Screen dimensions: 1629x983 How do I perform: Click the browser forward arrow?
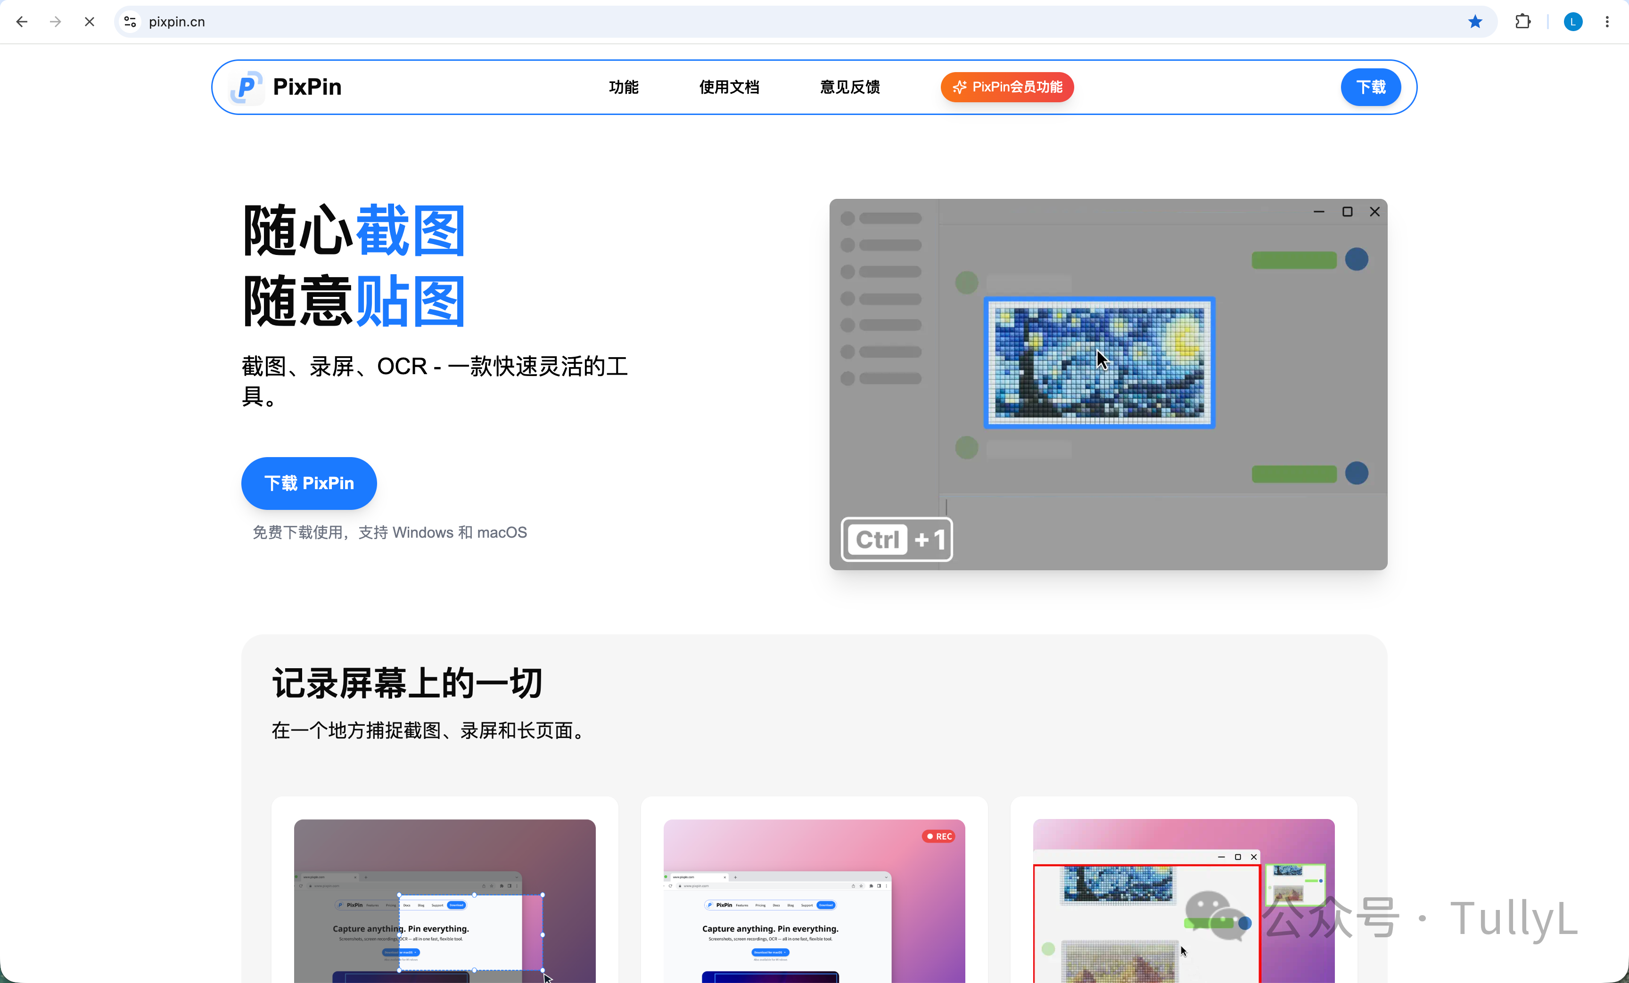click(x=56, y=22)
